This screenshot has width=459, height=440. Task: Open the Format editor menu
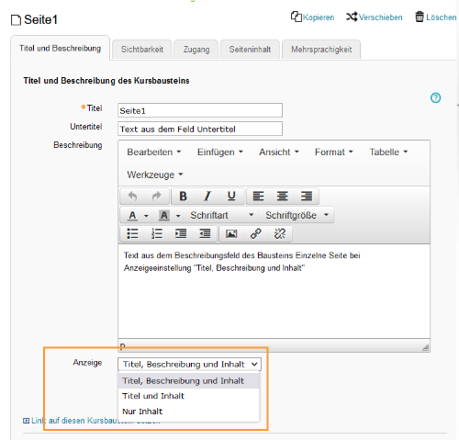click(x=334, y=152)
